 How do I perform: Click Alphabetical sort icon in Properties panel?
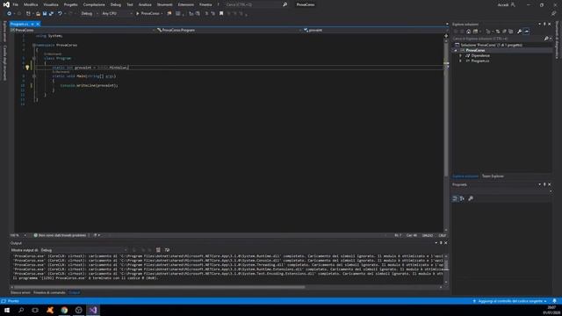click(x=462, y=198)
